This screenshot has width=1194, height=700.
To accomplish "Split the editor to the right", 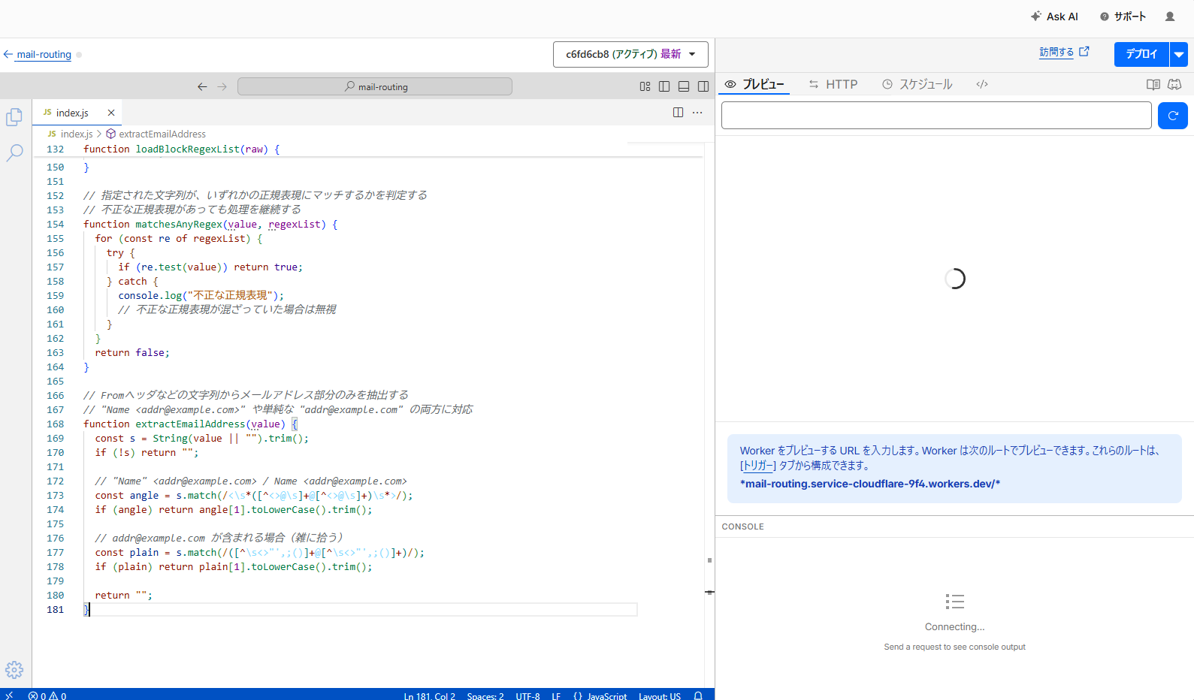I will coord(679,113).
